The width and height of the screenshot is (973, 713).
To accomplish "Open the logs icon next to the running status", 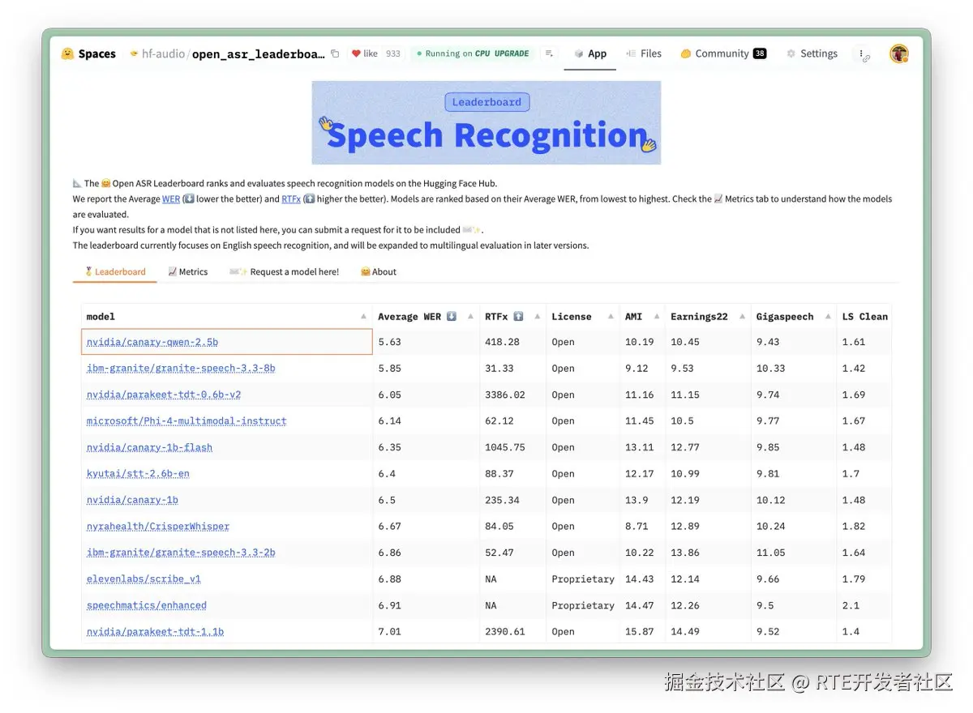I will tap(549, 53).
